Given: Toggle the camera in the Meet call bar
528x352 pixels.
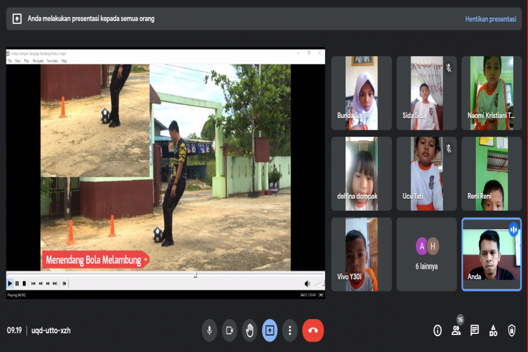Looking at the screenshot, I should (x=229, y=330).
